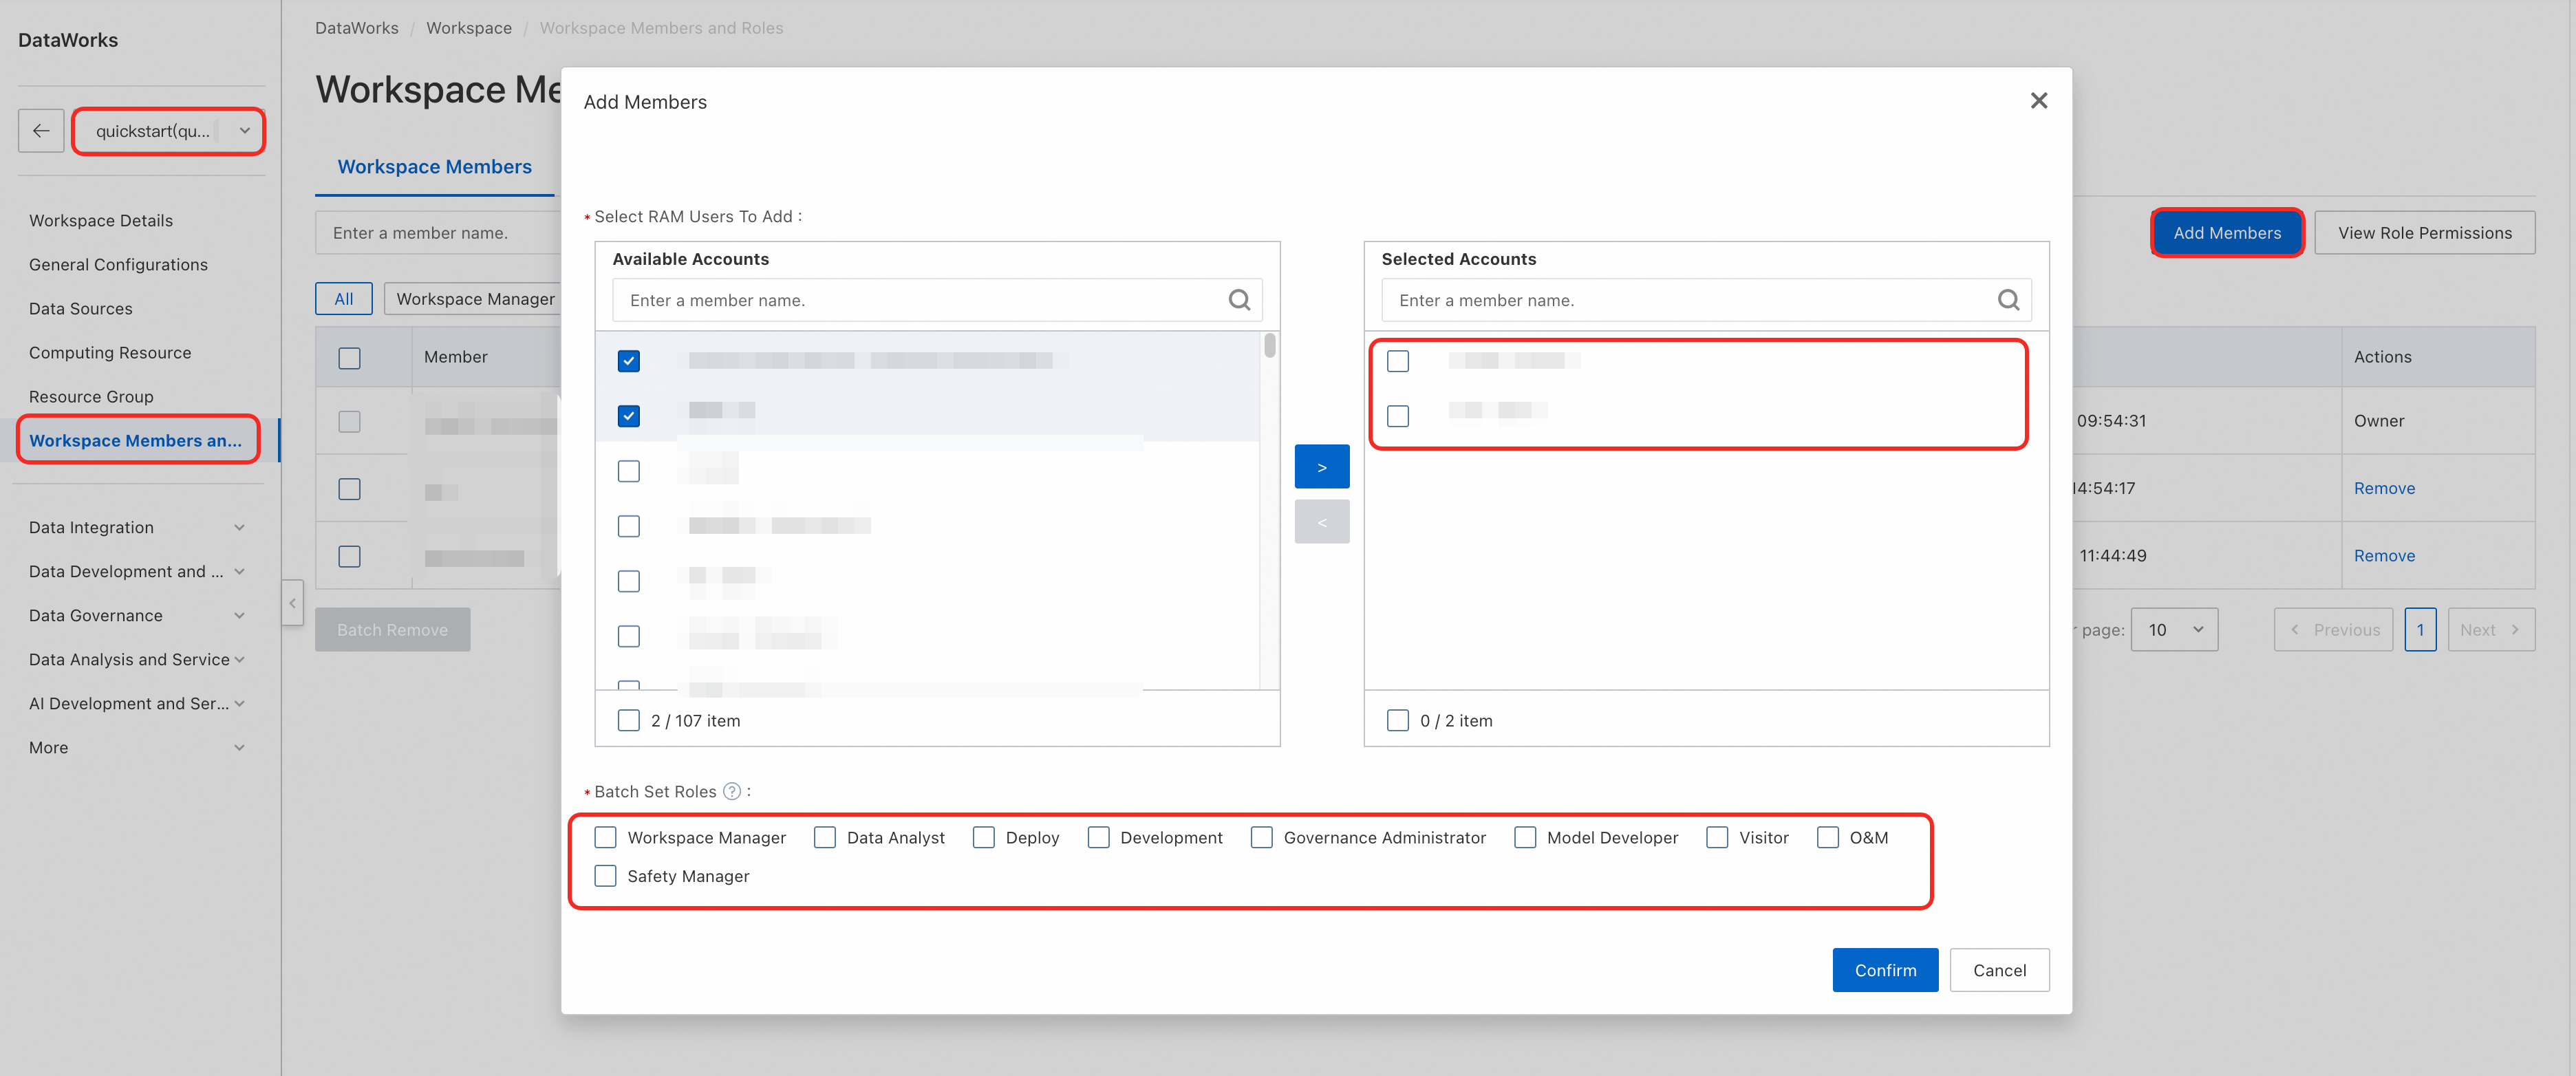Image resolution: width=2576 pixels, height=1076 pixels.
Task: Click the Confirm button
Action: 1884,970
